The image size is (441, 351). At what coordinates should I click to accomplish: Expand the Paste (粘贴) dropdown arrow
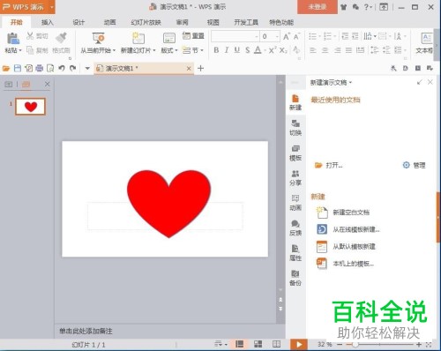(20, 50)
